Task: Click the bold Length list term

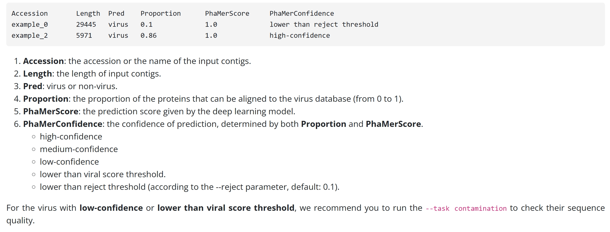Action: [37, 74]
